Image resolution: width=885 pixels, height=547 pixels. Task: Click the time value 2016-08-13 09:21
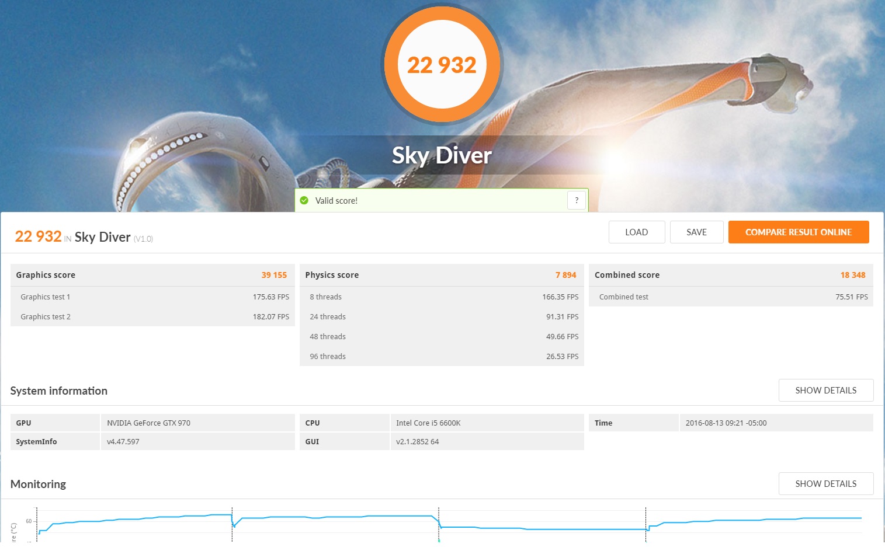pyautogui.click(x=726, y=423)
